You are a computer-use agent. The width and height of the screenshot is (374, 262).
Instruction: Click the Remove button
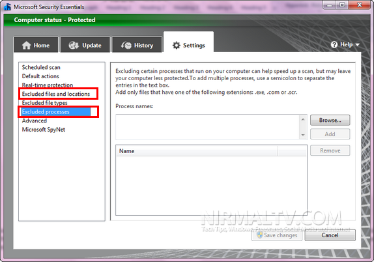coord(330,151)
